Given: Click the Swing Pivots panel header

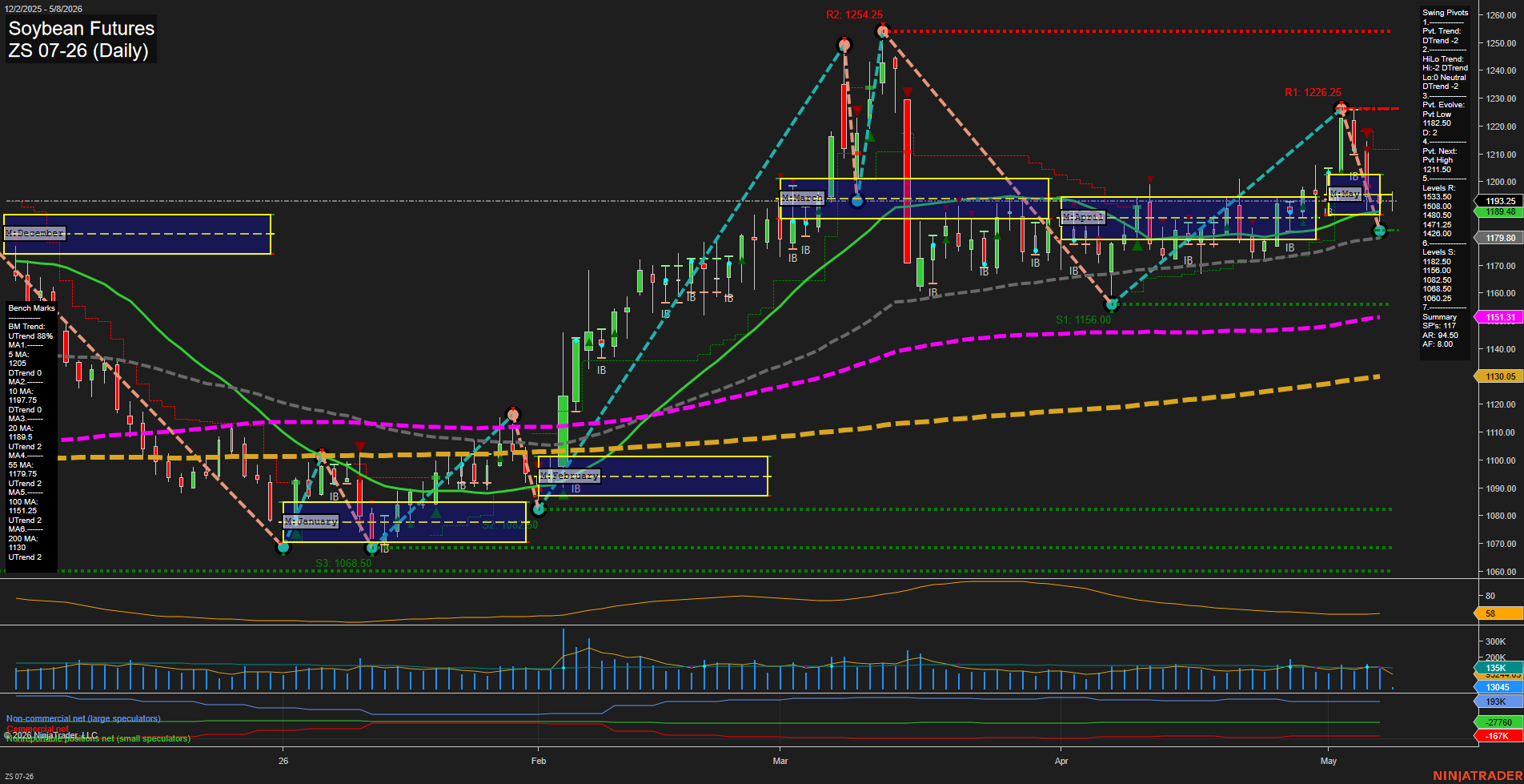Looking at the screenshot, I should point(1446,13).
